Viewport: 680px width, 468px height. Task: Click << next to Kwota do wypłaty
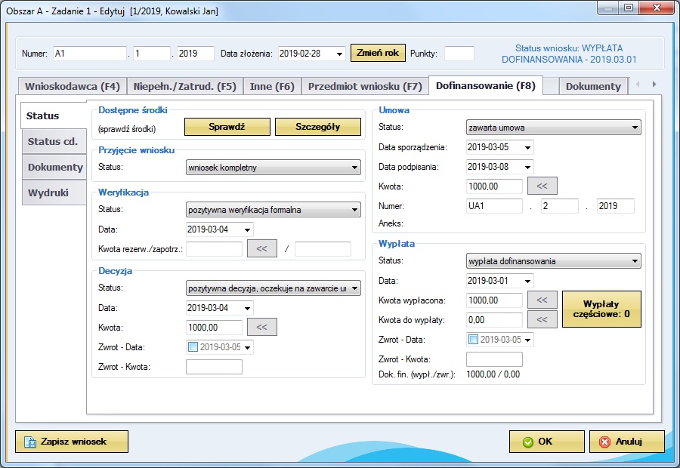(542, 320)
